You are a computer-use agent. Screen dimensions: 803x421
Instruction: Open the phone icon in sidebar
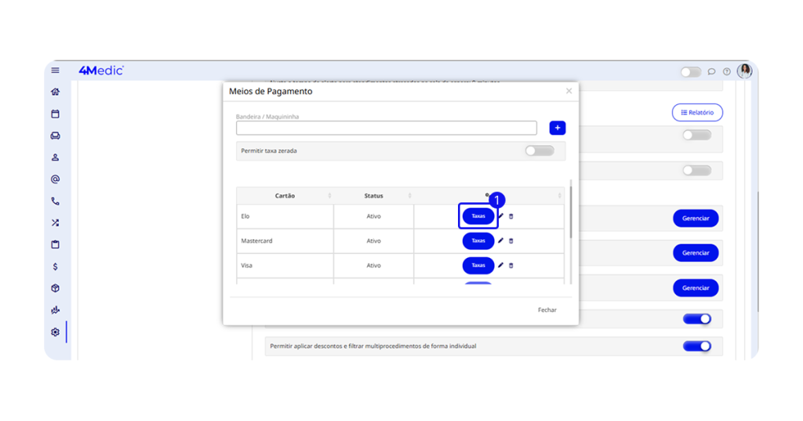click(55, 201)
